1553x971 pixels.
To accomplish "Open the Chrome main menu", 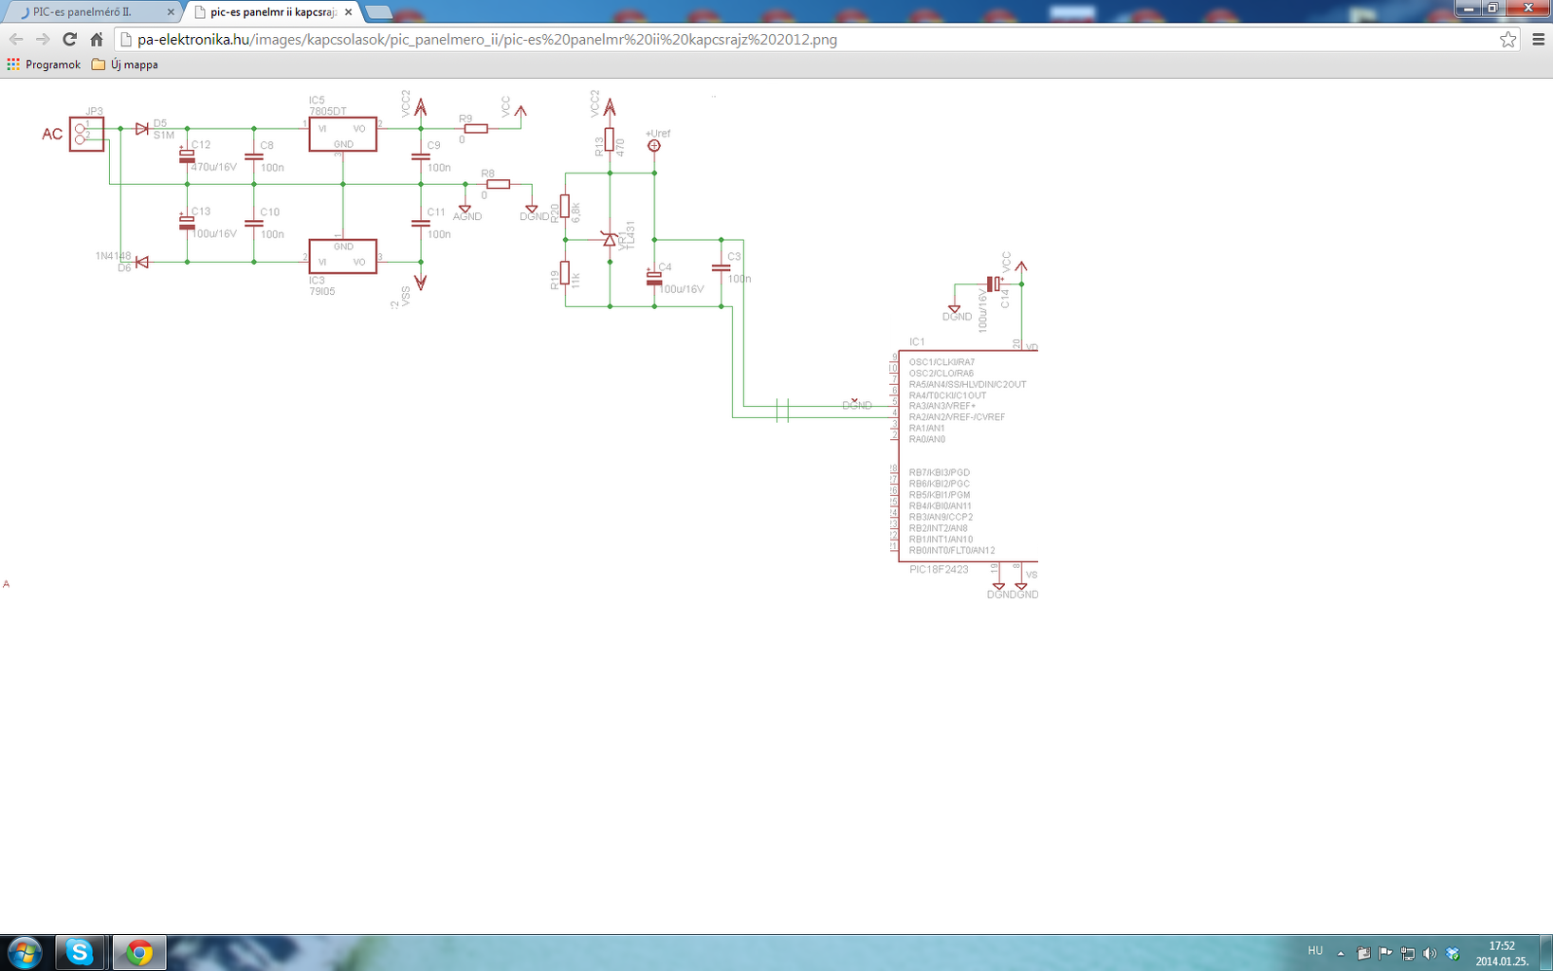I will [1538, 40].
